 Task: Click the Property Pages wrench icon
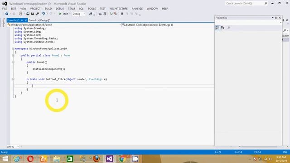point(229,28)
